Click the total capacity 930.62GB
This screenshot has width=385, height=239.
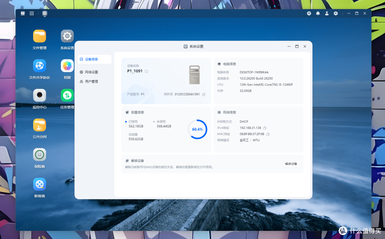[x=136, y=139]
